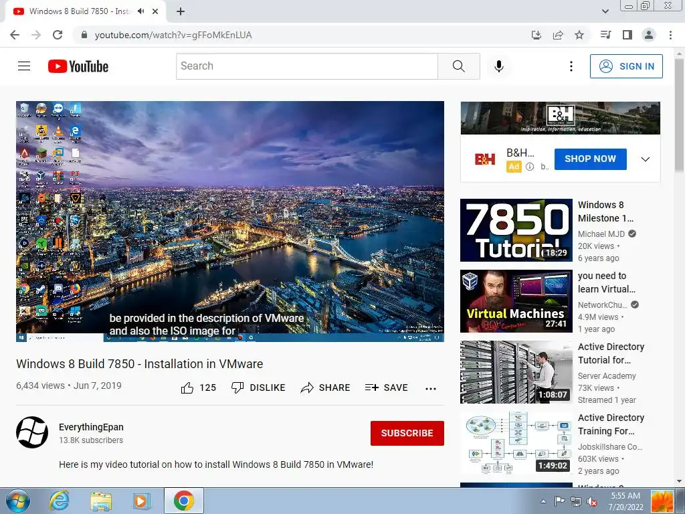This screenshot has width=685, height=514.
Task: Click the B&H SHOP NOW button
Action: 590,159
